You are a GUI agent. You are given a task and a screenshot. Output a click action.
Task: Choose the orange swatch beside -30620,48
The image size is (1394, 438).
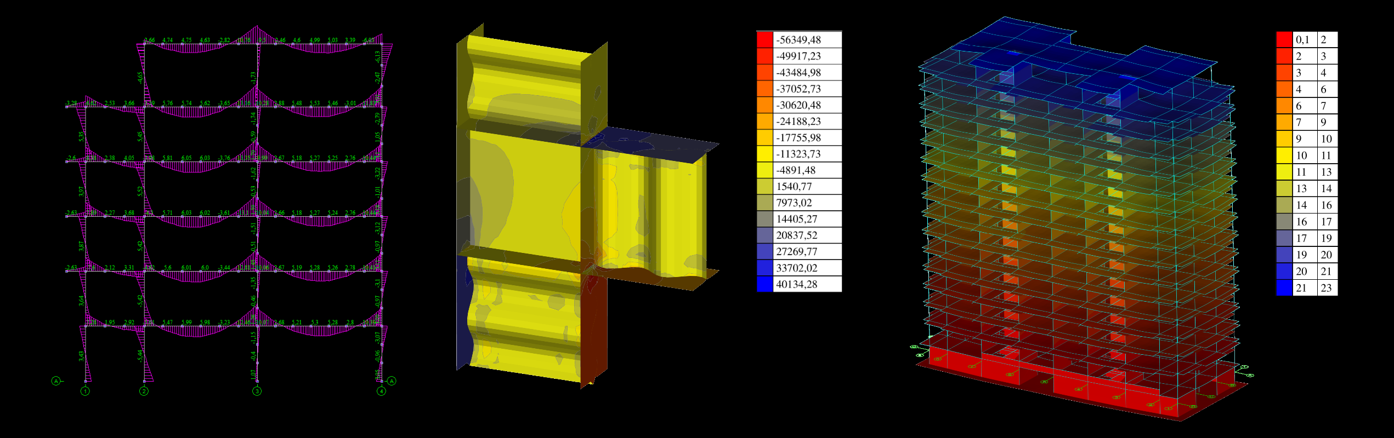(764, 105)
